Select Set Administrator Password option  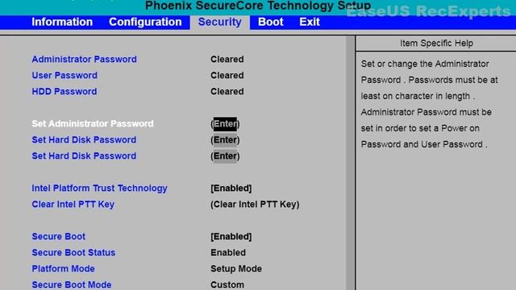93,123
